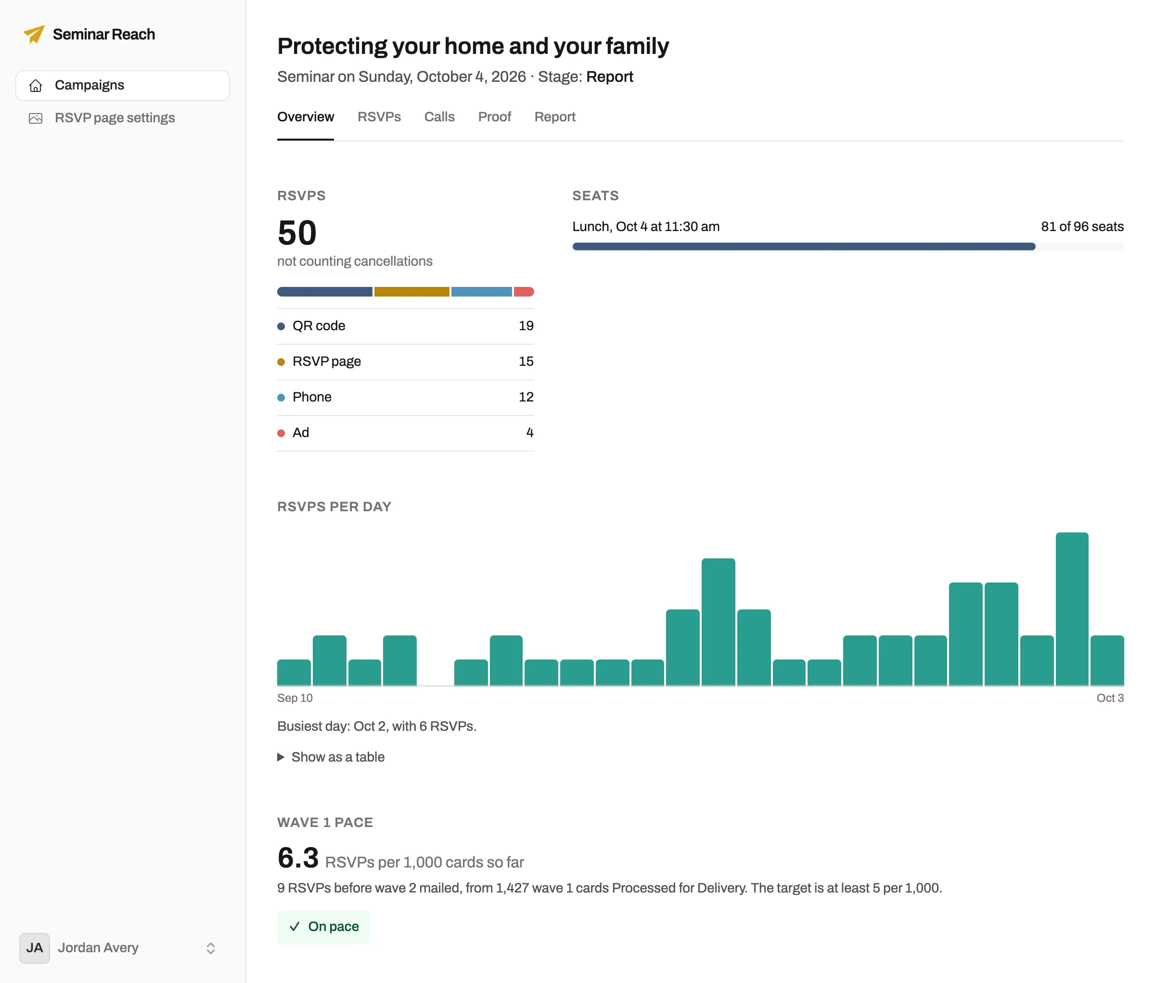Click the RSVP page row showing 15
The height and width of the screenshot is (983, 1155).
(406, 362)
